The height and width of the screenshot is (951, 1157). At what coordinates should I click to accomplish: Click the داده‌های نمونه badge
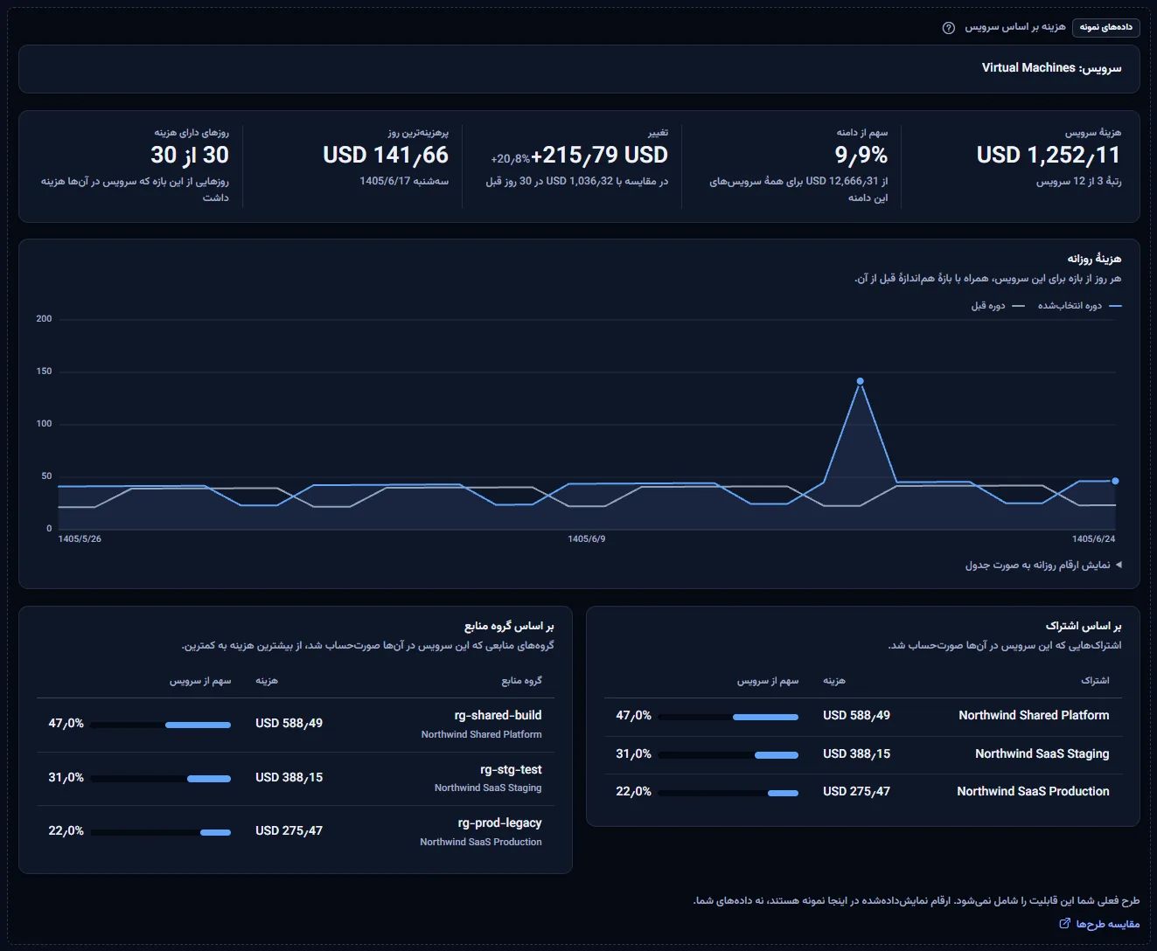pos(1105,27)
